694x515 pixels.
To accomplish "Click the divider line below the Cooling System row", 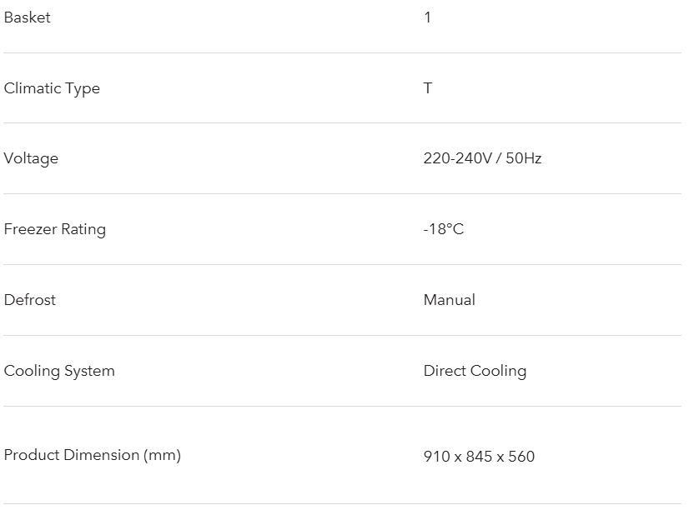I will pyautogui.click(x=342, y=407).
